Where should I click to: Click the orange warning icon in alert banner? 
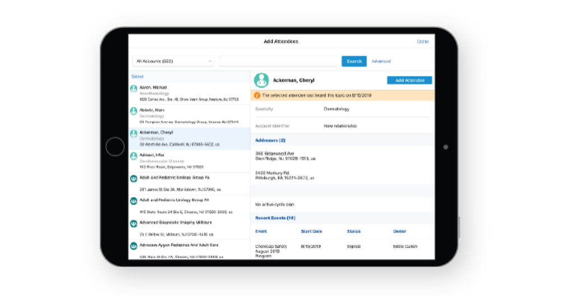coord(257,96)
